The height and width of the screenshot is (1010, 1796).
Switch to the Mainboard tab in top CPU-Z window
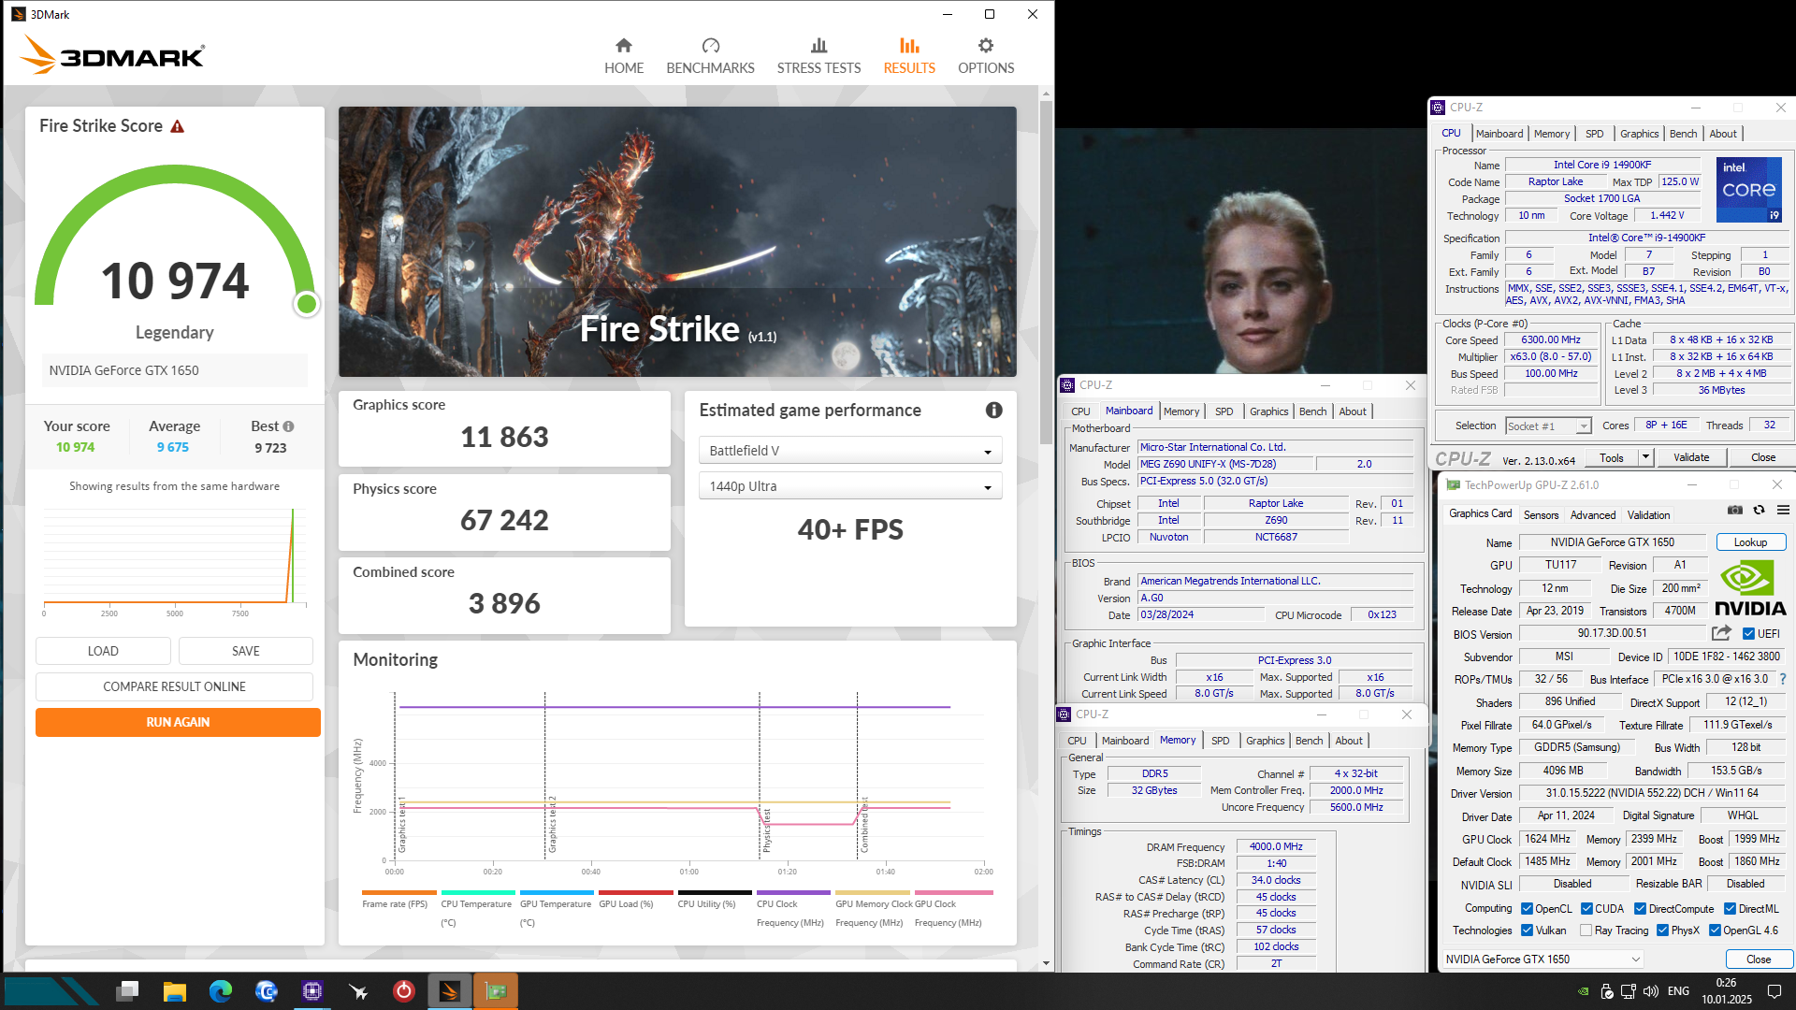tap(1499, 134)
